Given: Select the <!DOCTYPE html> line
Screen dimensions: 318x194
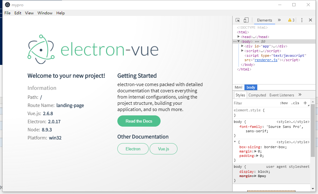Looking at the screenshot, I should pyautogui.click(x=252, y=27).
